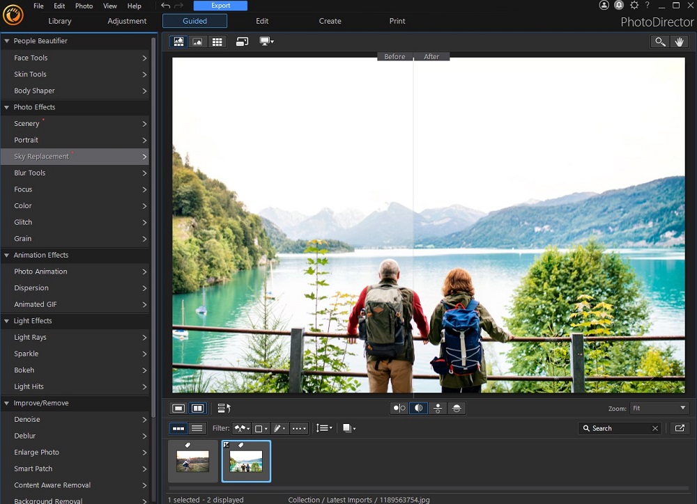697x504 pixels.
Task: Open the Zoom level combo box
Action: (658, 408)
